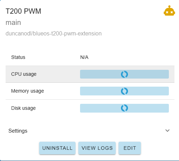
Task: Select the CPU usage row label
Action: click(24, 74)
